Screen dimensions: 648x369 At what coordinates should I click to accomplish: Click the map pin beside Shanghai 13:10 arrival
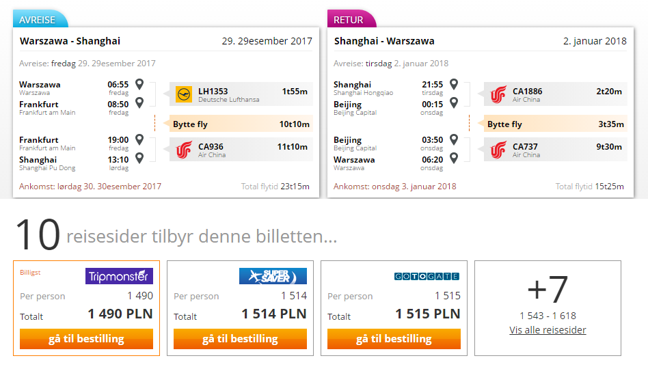(x=139, y=158)
